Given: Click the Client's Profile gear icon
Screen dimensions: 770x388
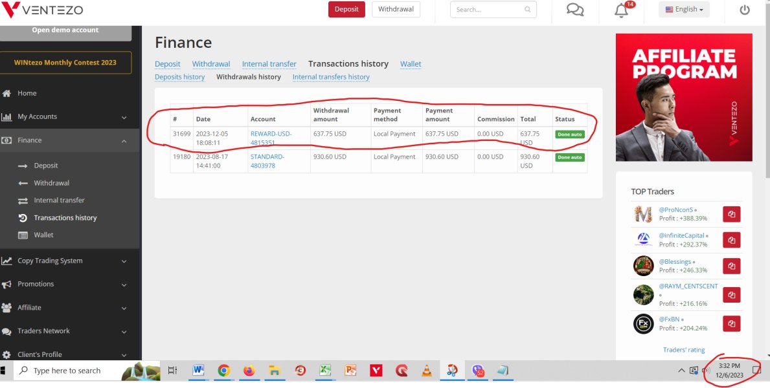Looking at the screenshot, I should pos(6,354).
